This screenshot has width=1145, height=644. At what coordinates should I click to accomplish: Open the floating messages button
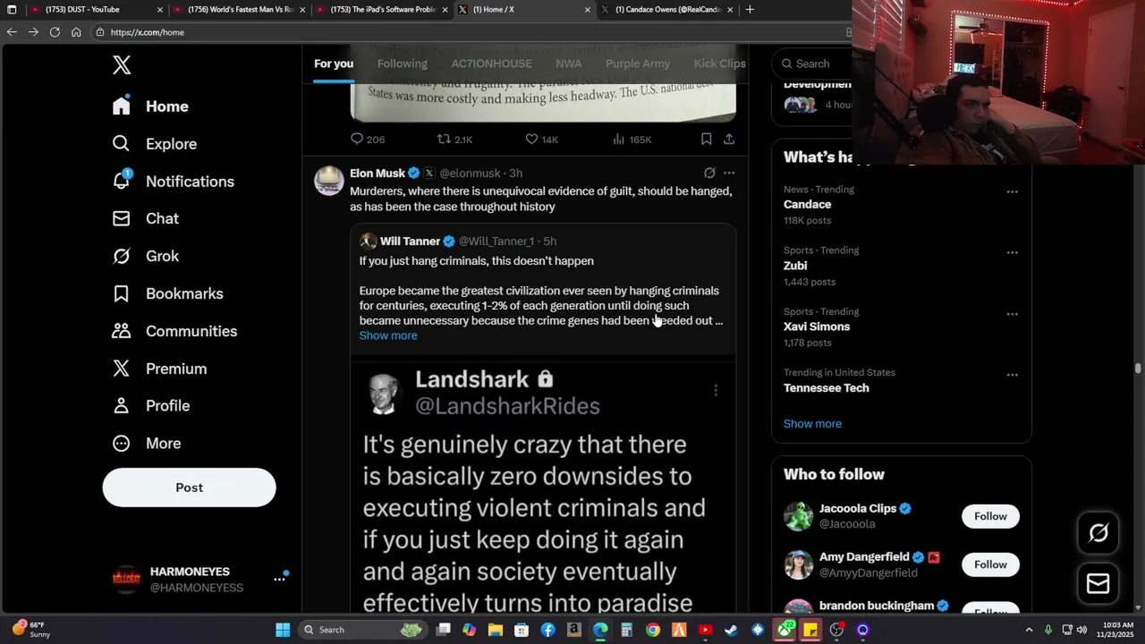click(1098, 584)
